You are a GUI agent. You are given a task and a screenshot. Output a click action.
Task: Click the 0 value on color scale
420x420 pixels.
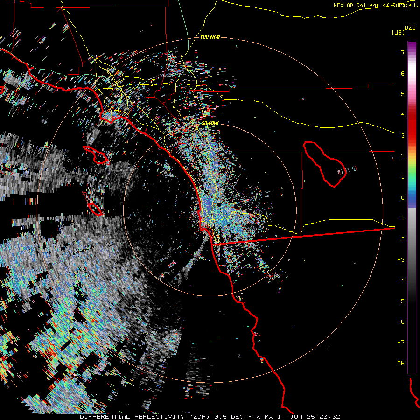pos(403,198)
